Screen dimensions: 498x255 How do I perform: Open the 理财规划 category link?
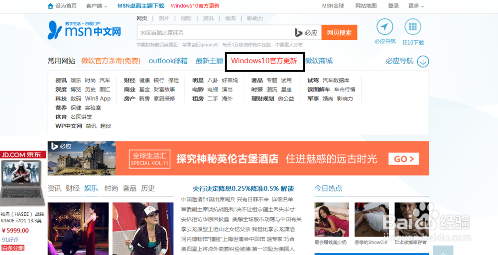(262, 98)
